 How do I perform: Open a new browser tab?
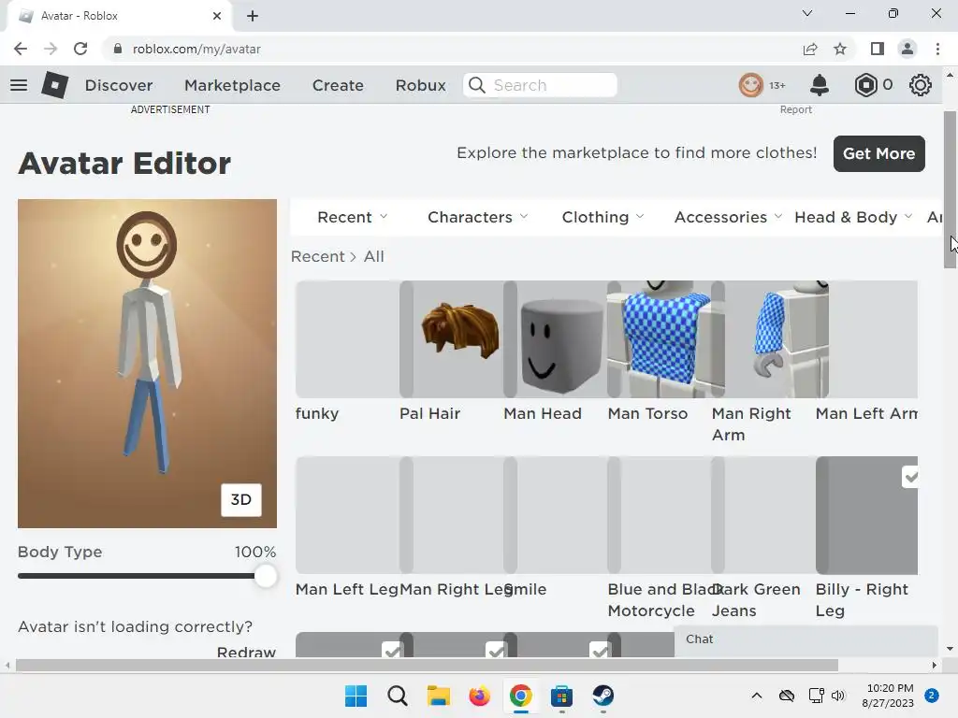pyautogui.click(x=253, y=16)
